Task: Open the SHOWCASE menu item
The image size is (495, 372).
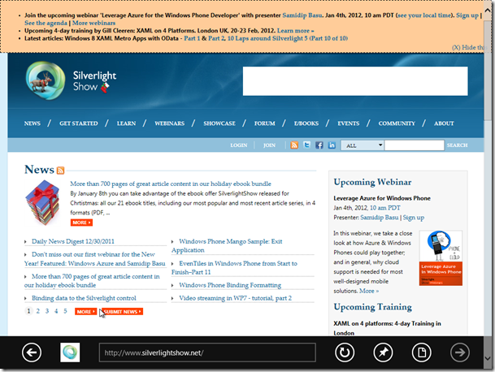Action: 219,123
